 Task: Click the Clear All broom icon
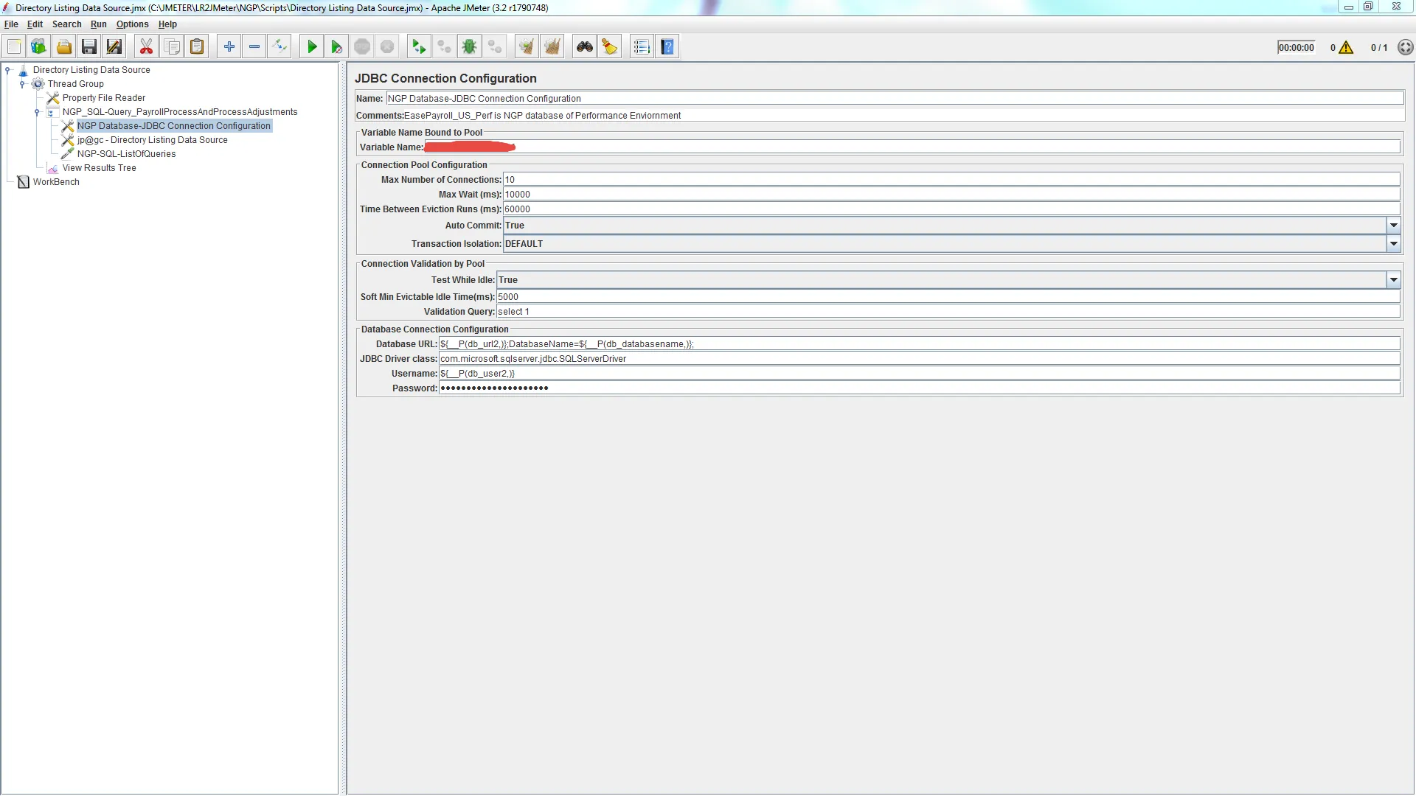pos(552,47)
